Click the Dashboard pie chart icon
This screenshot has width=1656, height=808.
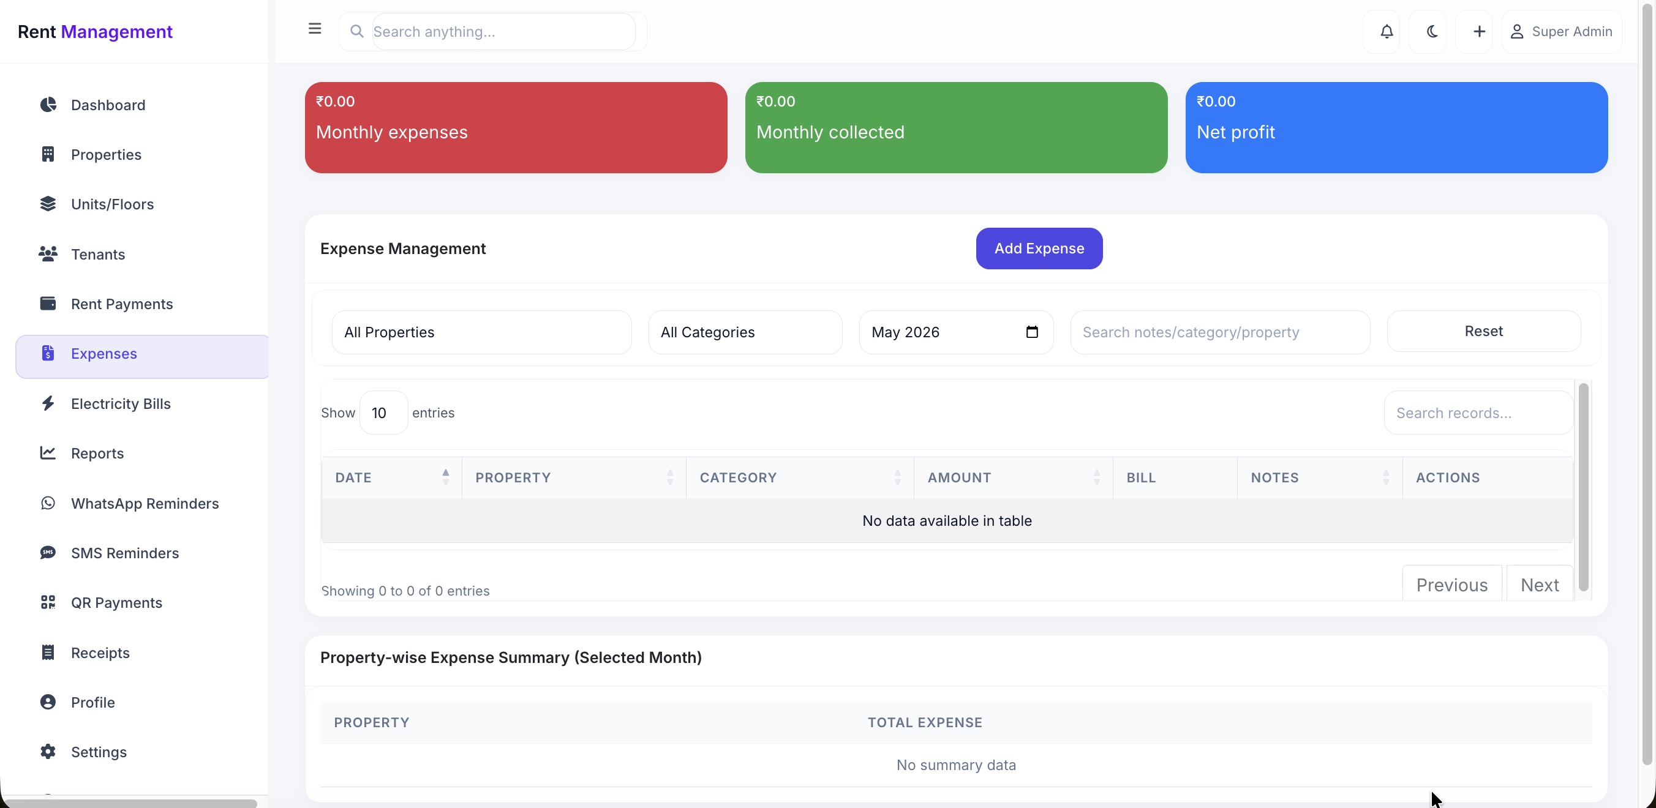48,105
